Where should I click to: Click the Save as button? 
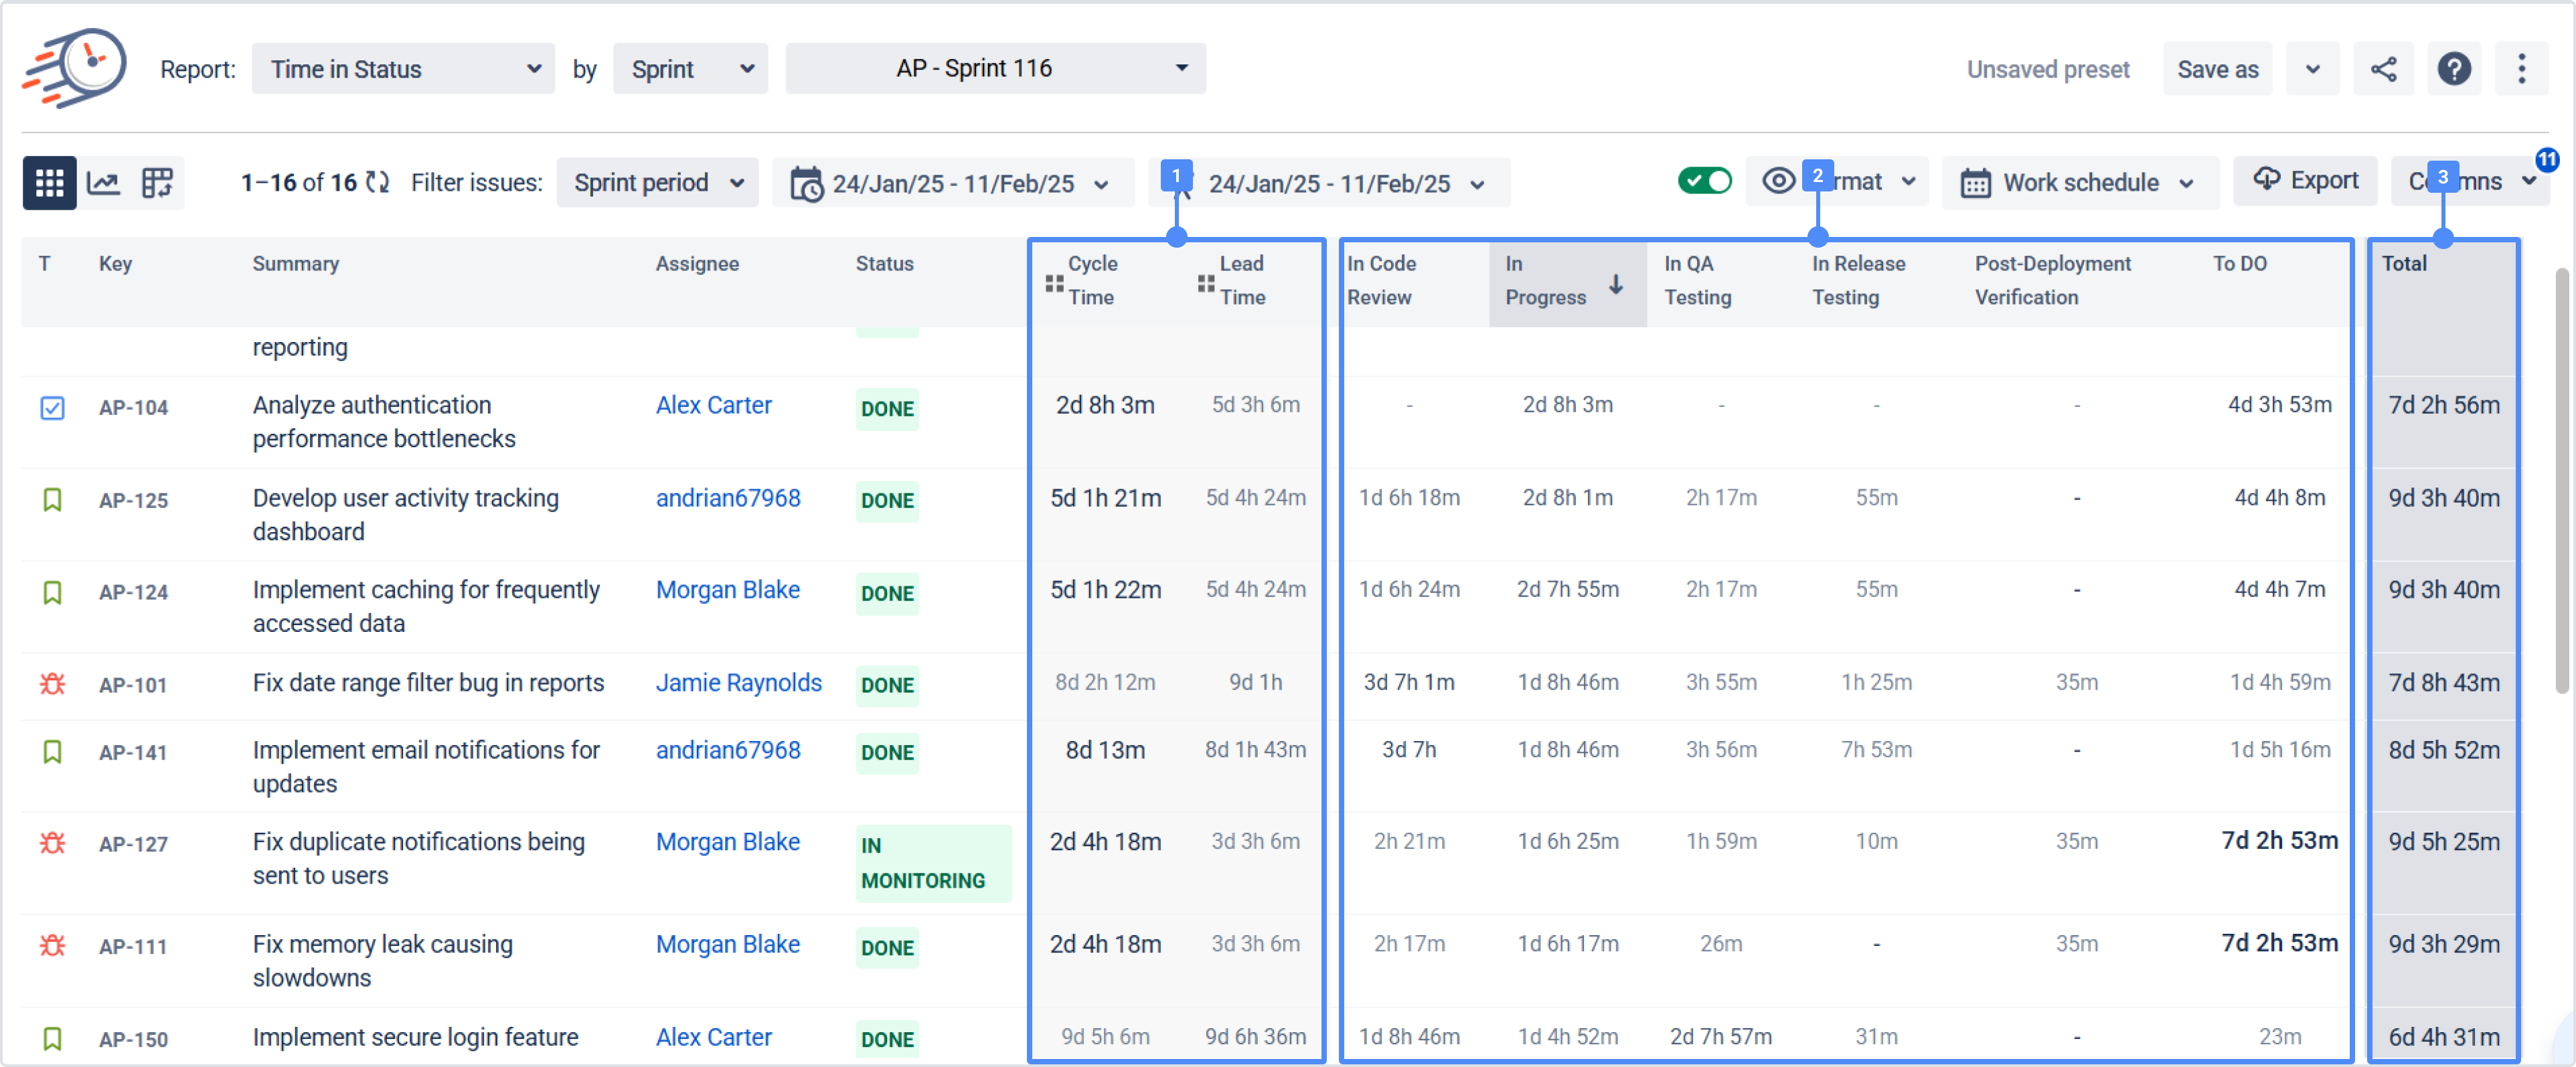tap(2217, 69)
